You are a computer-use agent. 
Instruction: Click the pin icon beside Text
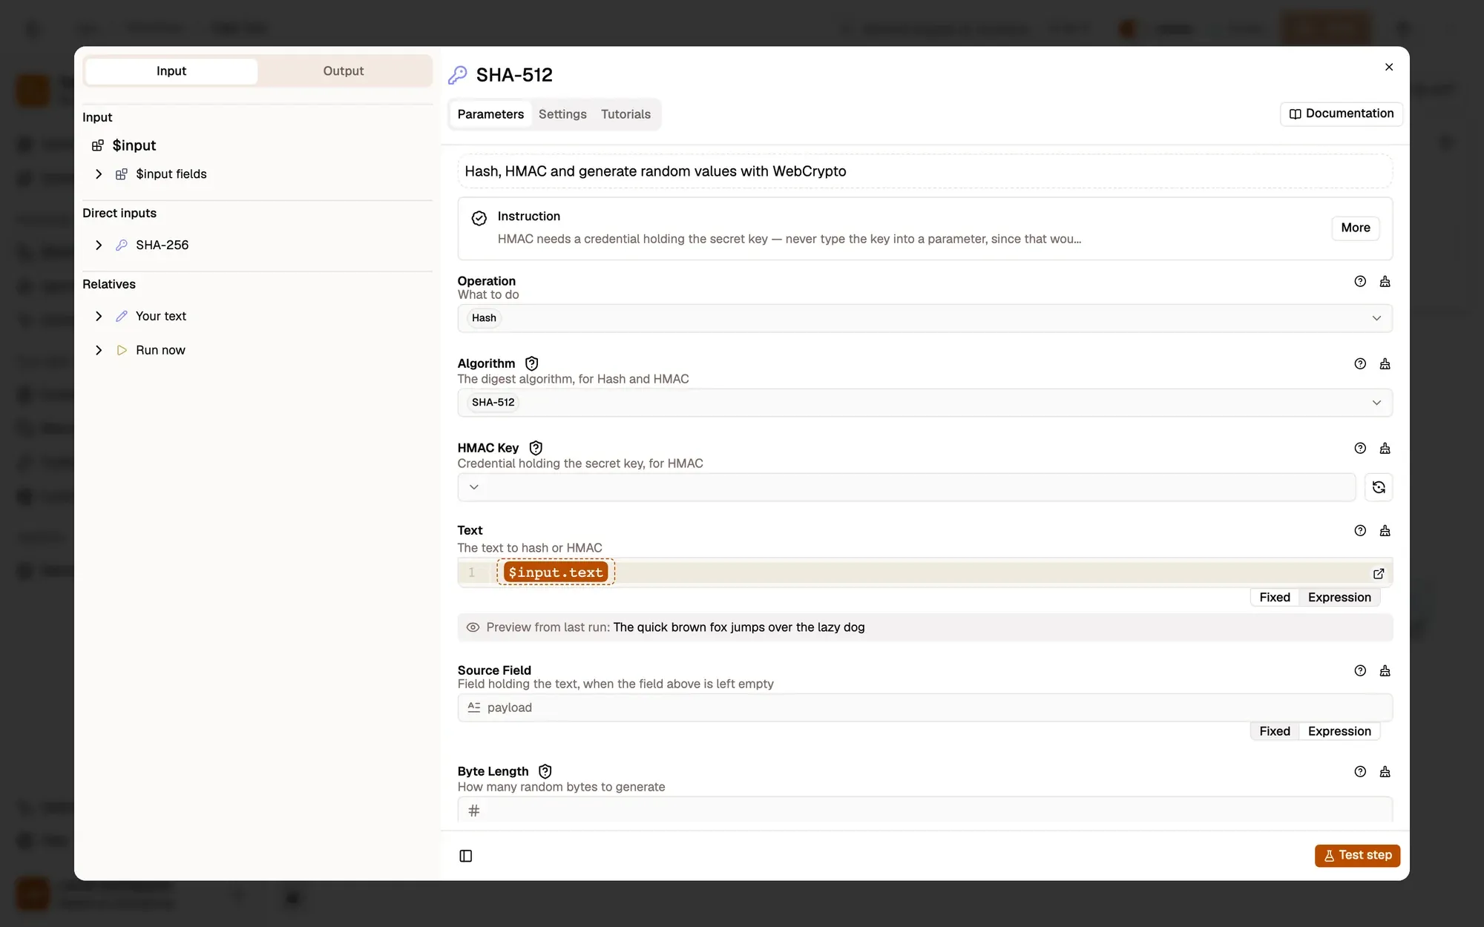(1385, 530)
